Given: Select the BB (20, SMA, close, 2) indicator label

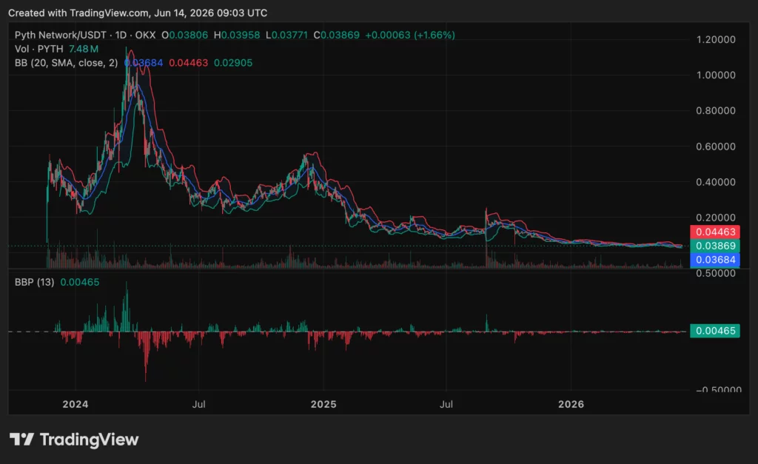Looking at the screenshot, I should [x=66, y=63].
